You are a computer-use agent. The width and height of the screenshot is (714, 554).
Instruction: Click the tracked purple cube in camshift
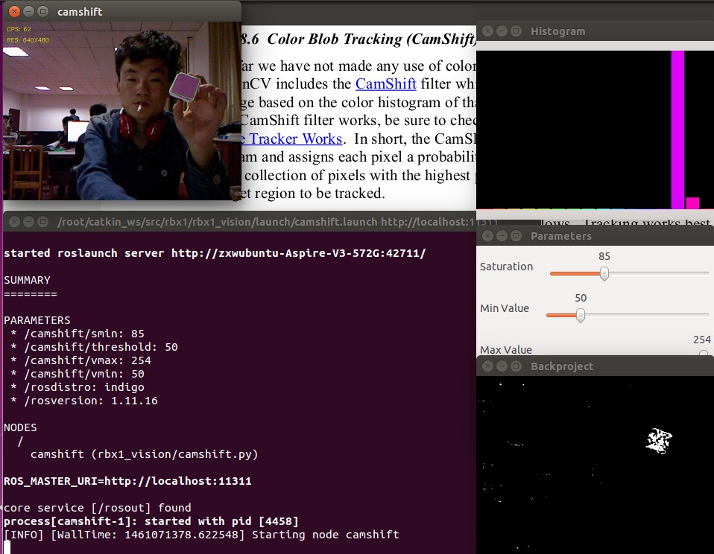pyautogui.click(x=185, y=86)
